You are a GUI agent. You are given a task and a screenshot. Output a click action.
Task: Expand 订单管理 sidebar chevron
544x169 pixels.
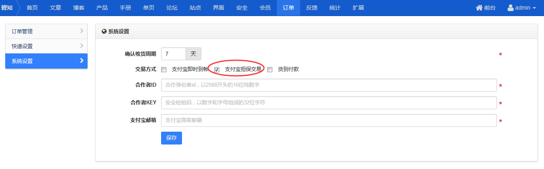(x=82, y=31)
